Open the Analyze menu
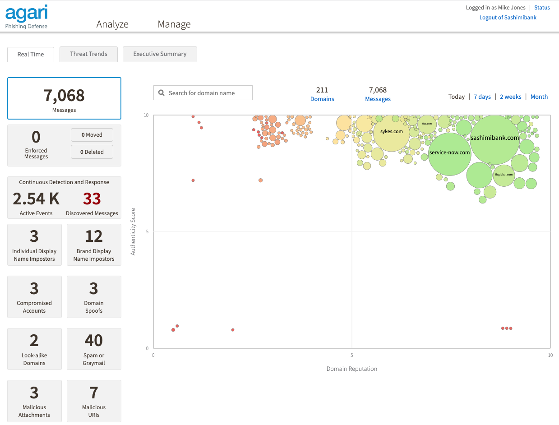Viewport: 559px width, 425px height. tap(112, 24)
